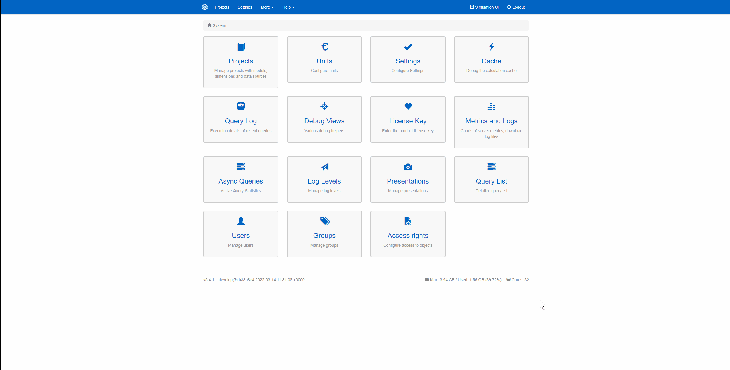Expand the Help dropdown
730x370 pixels.
click(x=288, y=7)
